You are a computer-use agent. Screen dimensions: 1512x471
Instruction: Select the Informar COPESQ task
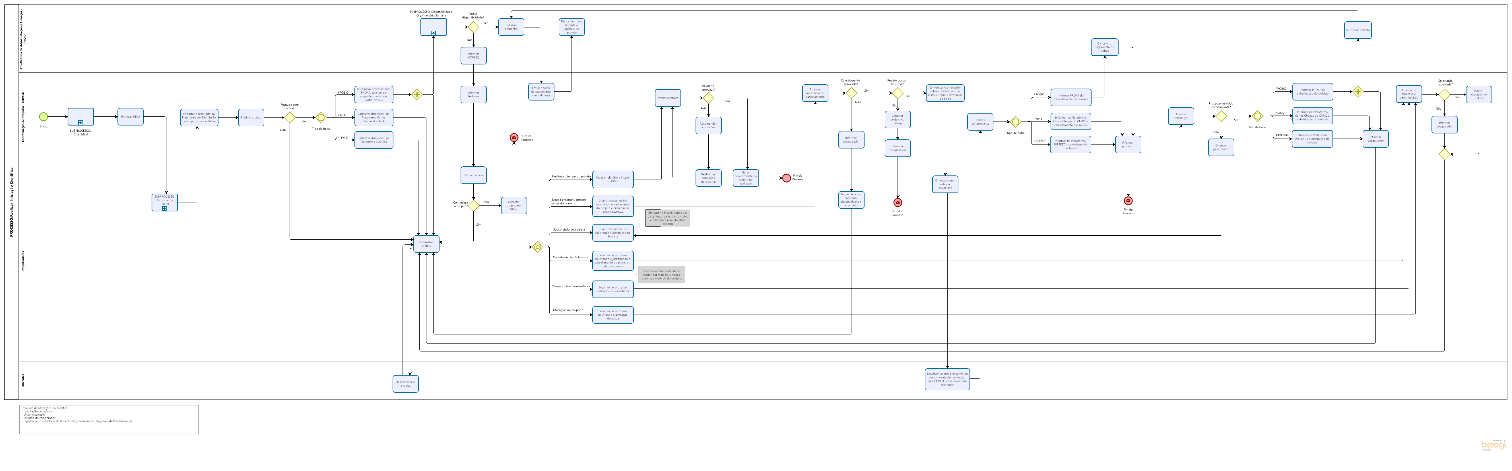[x=473, y=56]
